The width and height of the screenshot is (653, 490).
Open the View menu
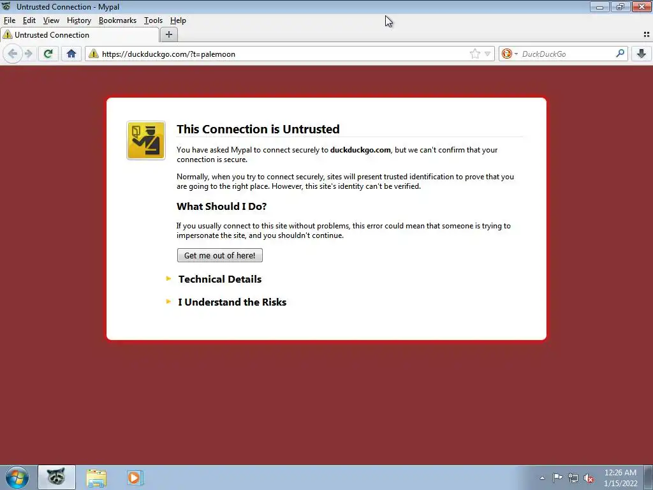tap(51, 20)
